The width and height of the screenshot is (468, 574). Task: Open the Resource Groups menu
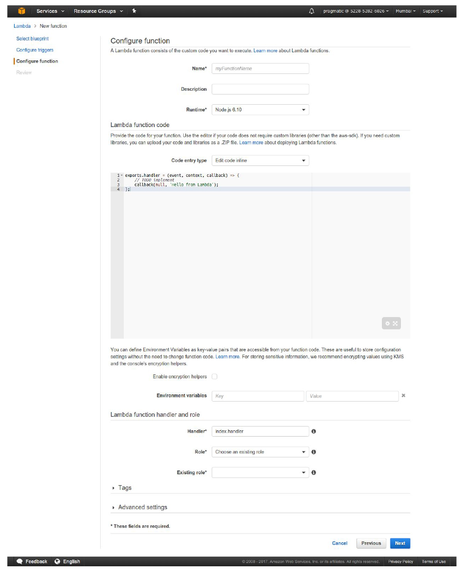(x=98, y=11)
